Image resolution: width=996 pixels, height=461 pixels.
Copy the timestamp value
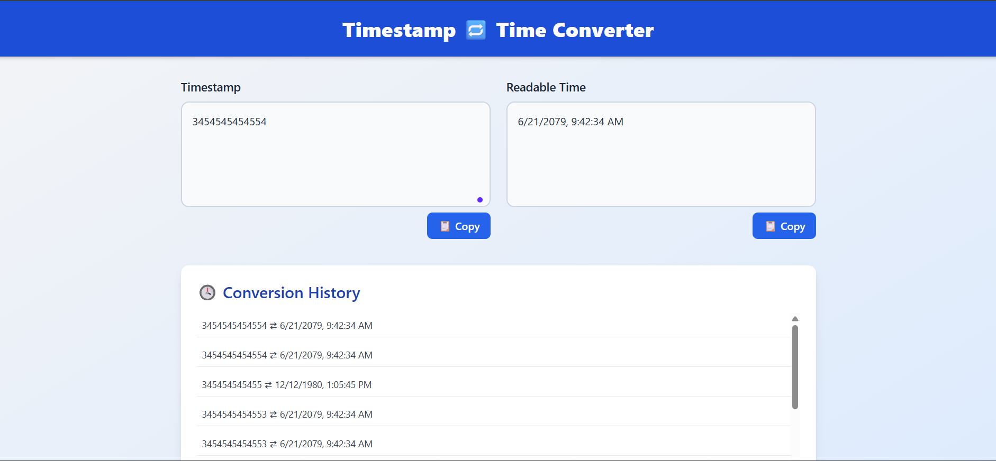[x=459, y=226]
